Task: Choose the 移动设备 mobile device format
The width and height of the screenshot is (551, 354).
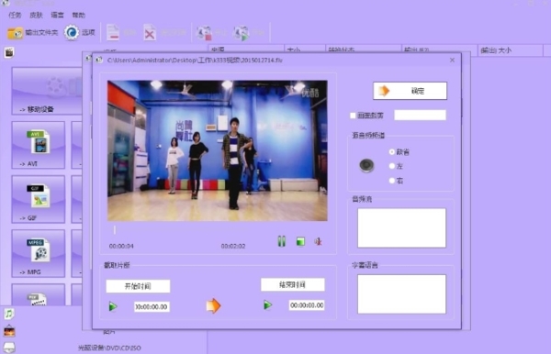Action: click(47, 91)
